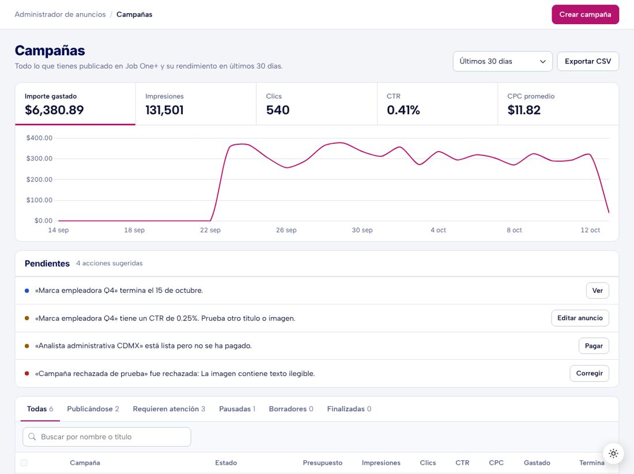Sort by the Campaña column header
This screenshot has width=634, height=474.
(x=85, y=462)
